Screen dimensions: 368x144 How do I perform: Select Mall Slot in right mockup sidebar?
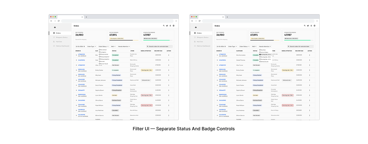[x=200, y=42]
